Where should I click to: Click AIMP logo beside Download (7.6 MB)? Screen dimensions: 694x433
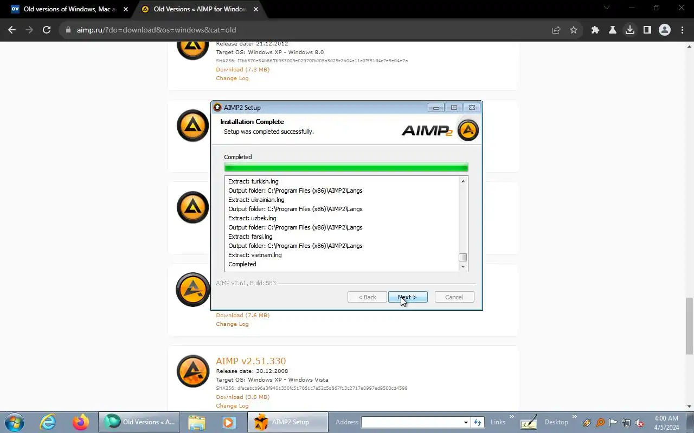[x=193, y=290]
